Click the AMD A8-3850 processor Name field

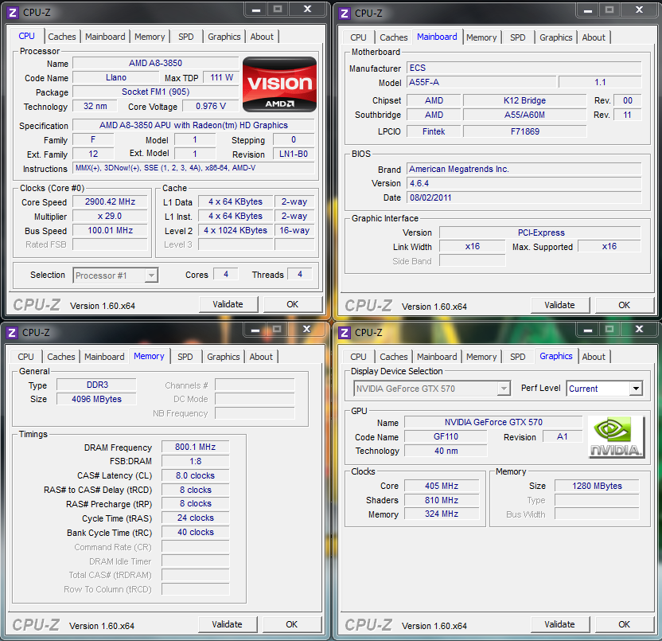(154, 63)
